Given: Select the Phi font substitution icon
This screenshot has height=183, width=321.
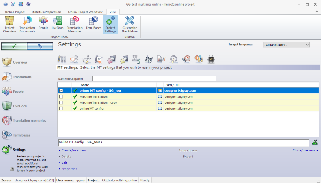Looking at the screenshot, I should pyautogui.click(x=199, y=59).
